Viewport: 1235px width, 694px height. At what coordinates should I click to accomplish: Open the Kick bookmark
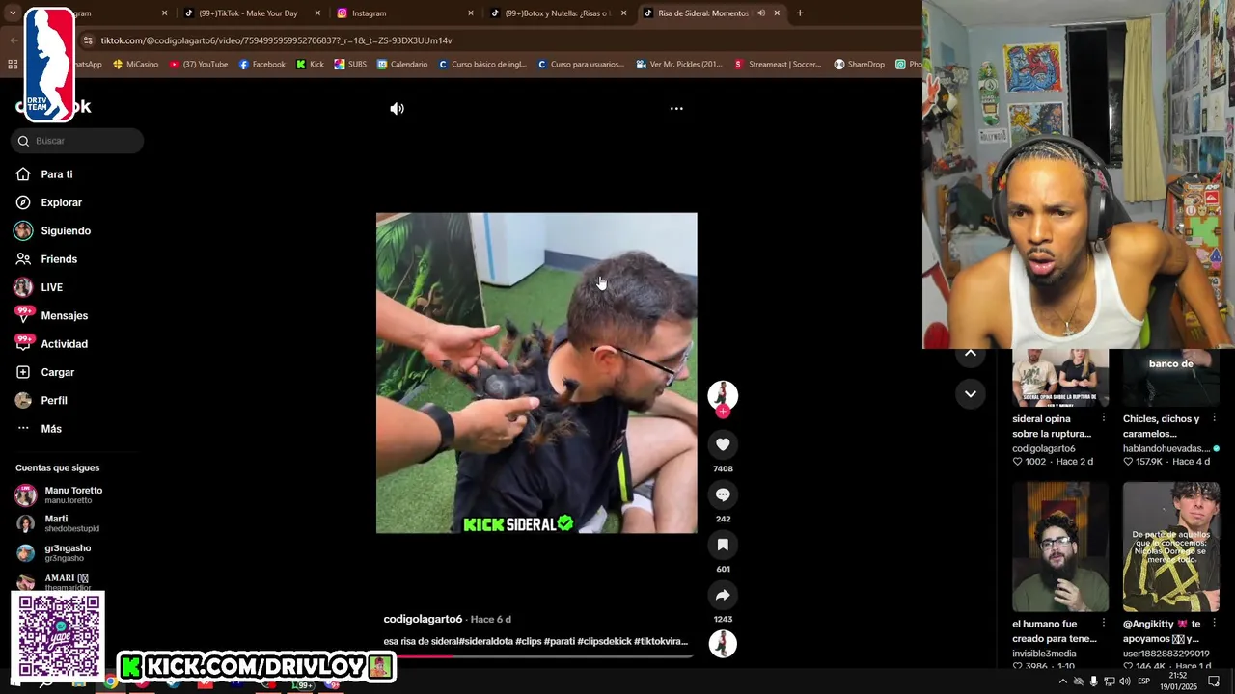310,65
